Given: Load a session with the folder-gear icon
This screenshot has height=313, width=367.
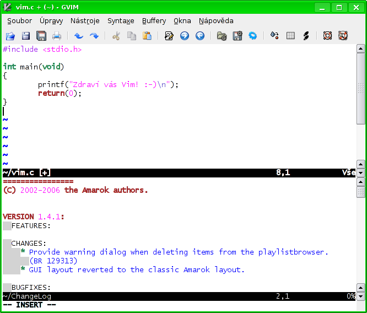Looking at the screenshot, I should click(x=222, y=36).
